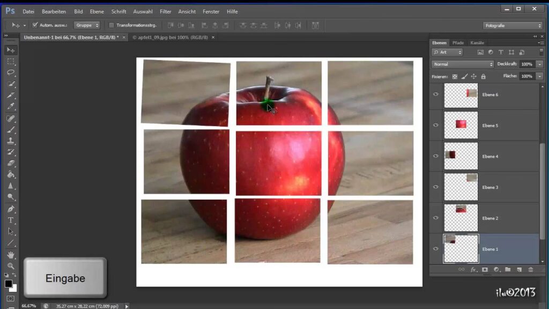The height and width of the screenshot is (309, 549).
Task: Select the Paint Bucket tool
Action: [x=11, y=174]
